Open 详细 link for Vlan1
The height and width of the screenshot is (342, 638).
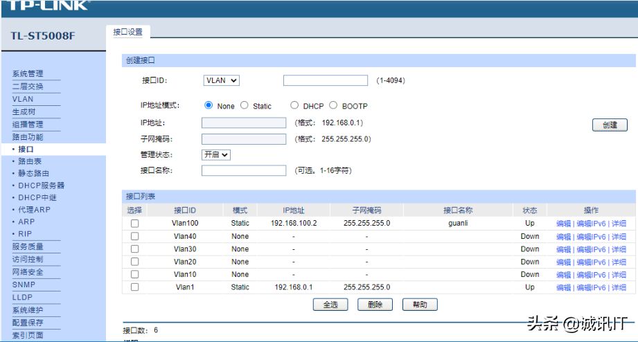click(619, 287)
